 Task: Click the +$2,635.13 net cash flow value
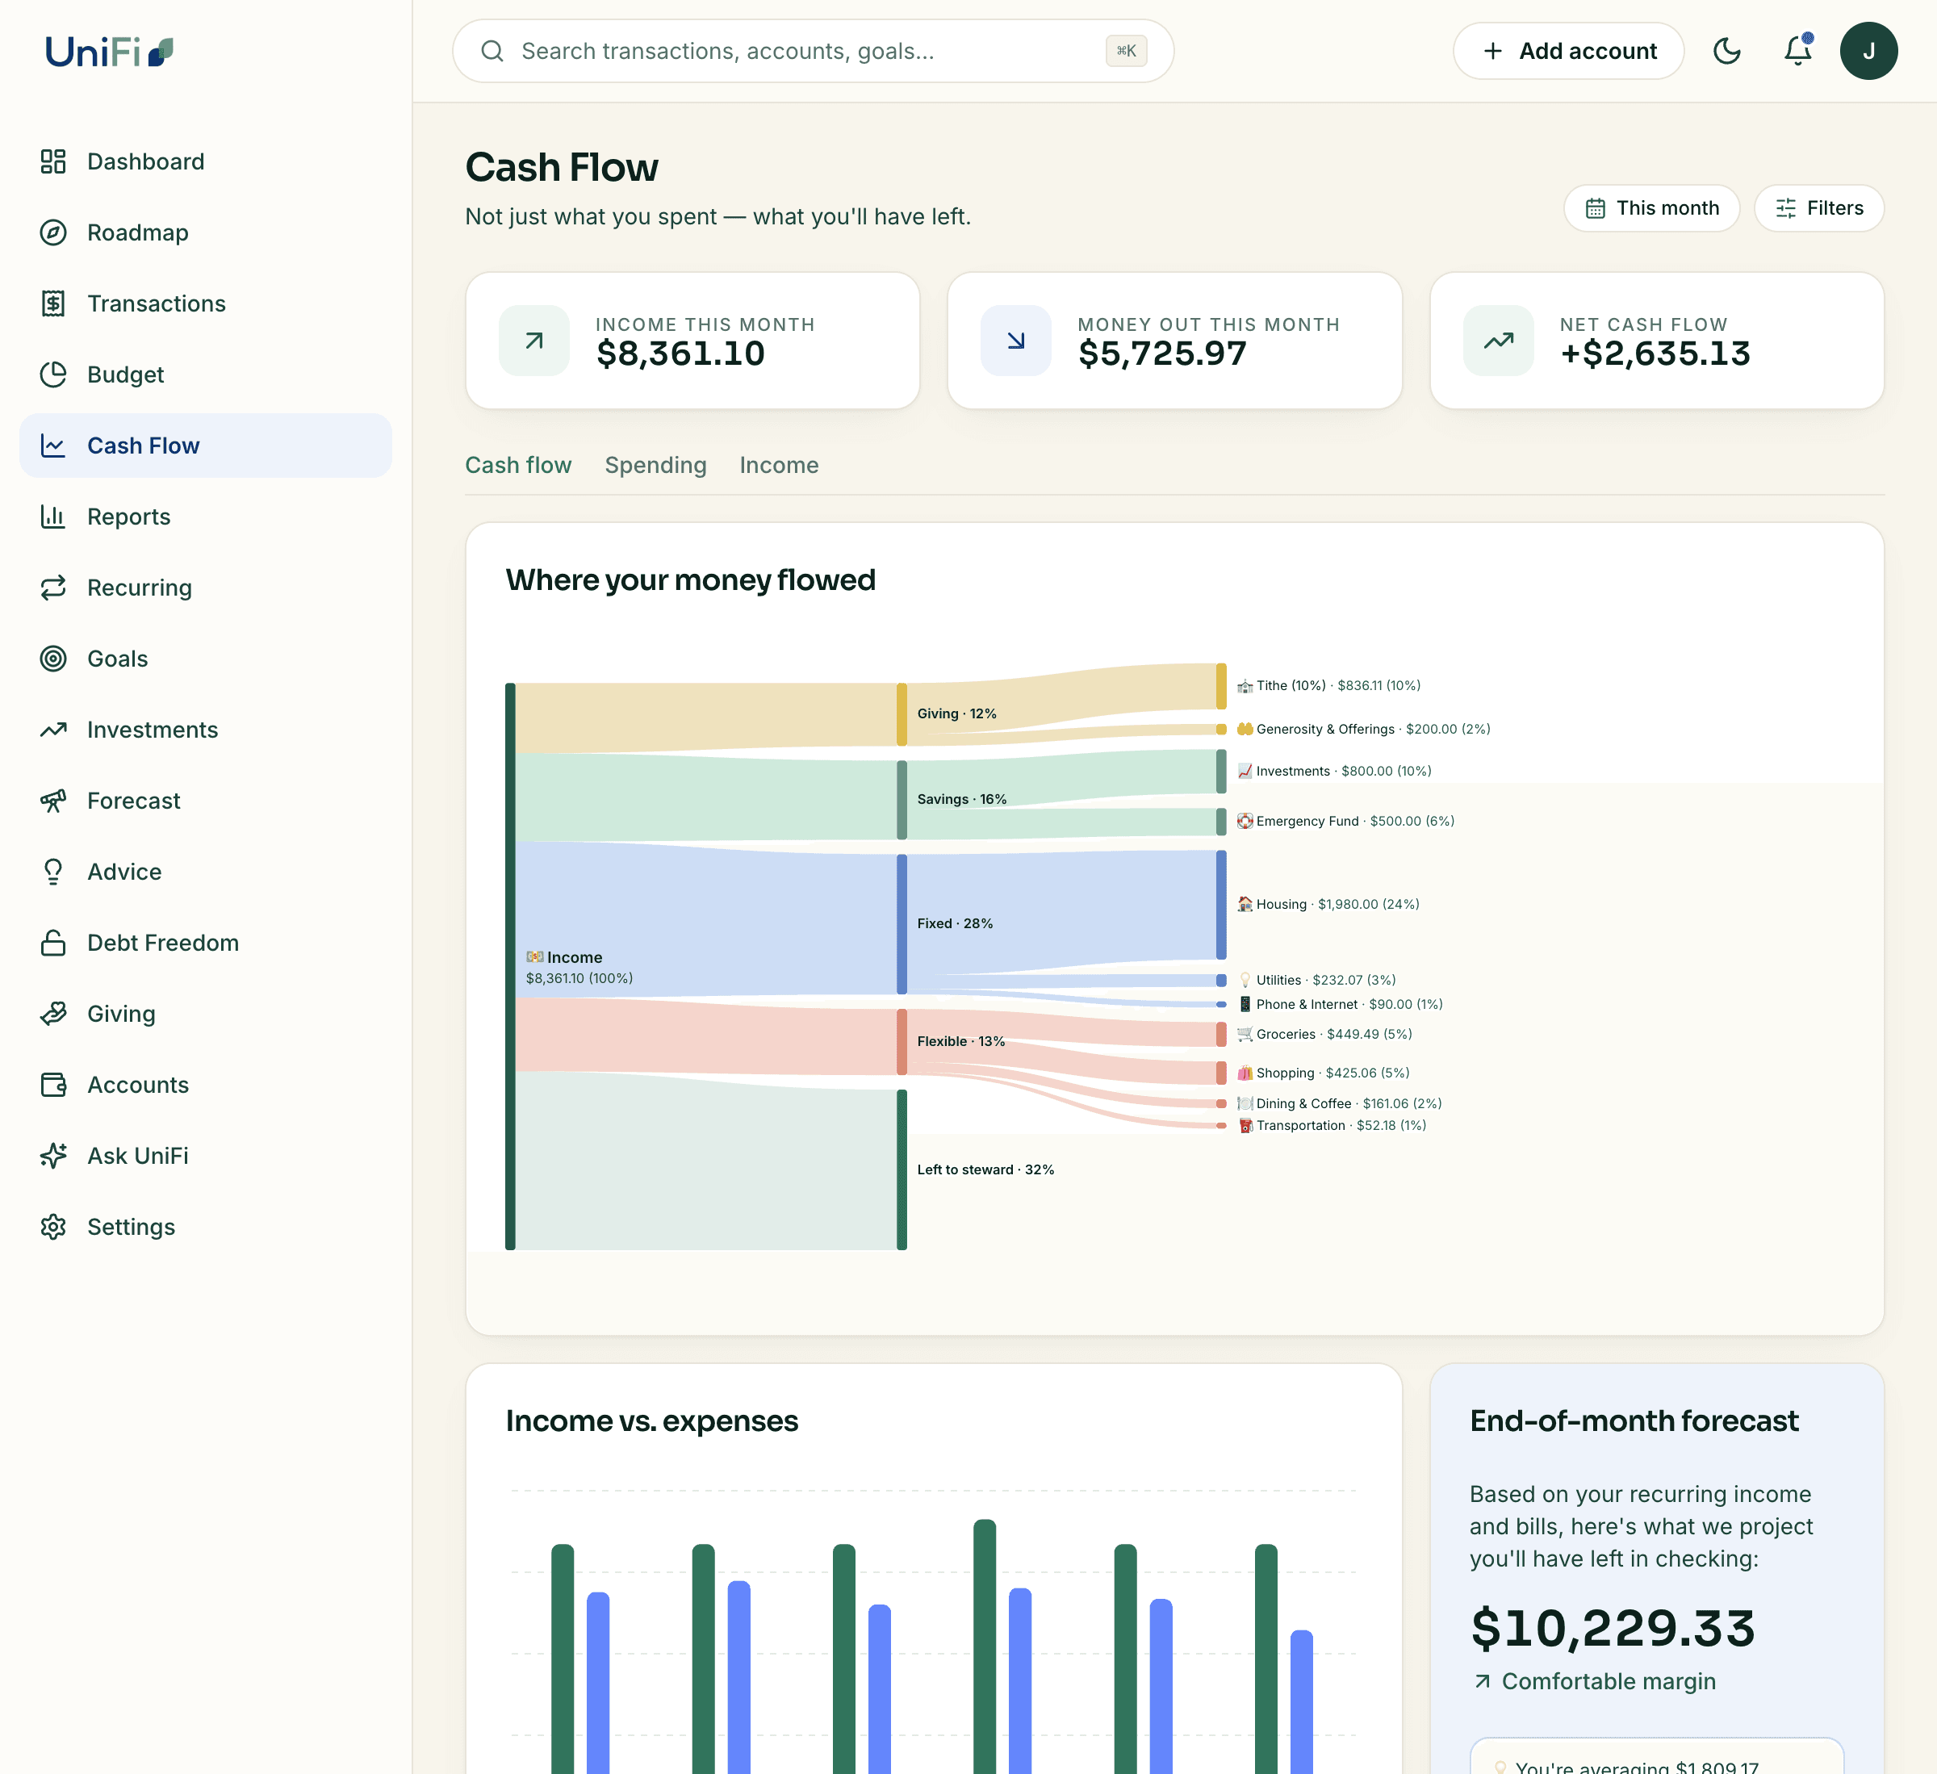(1655, 354)
